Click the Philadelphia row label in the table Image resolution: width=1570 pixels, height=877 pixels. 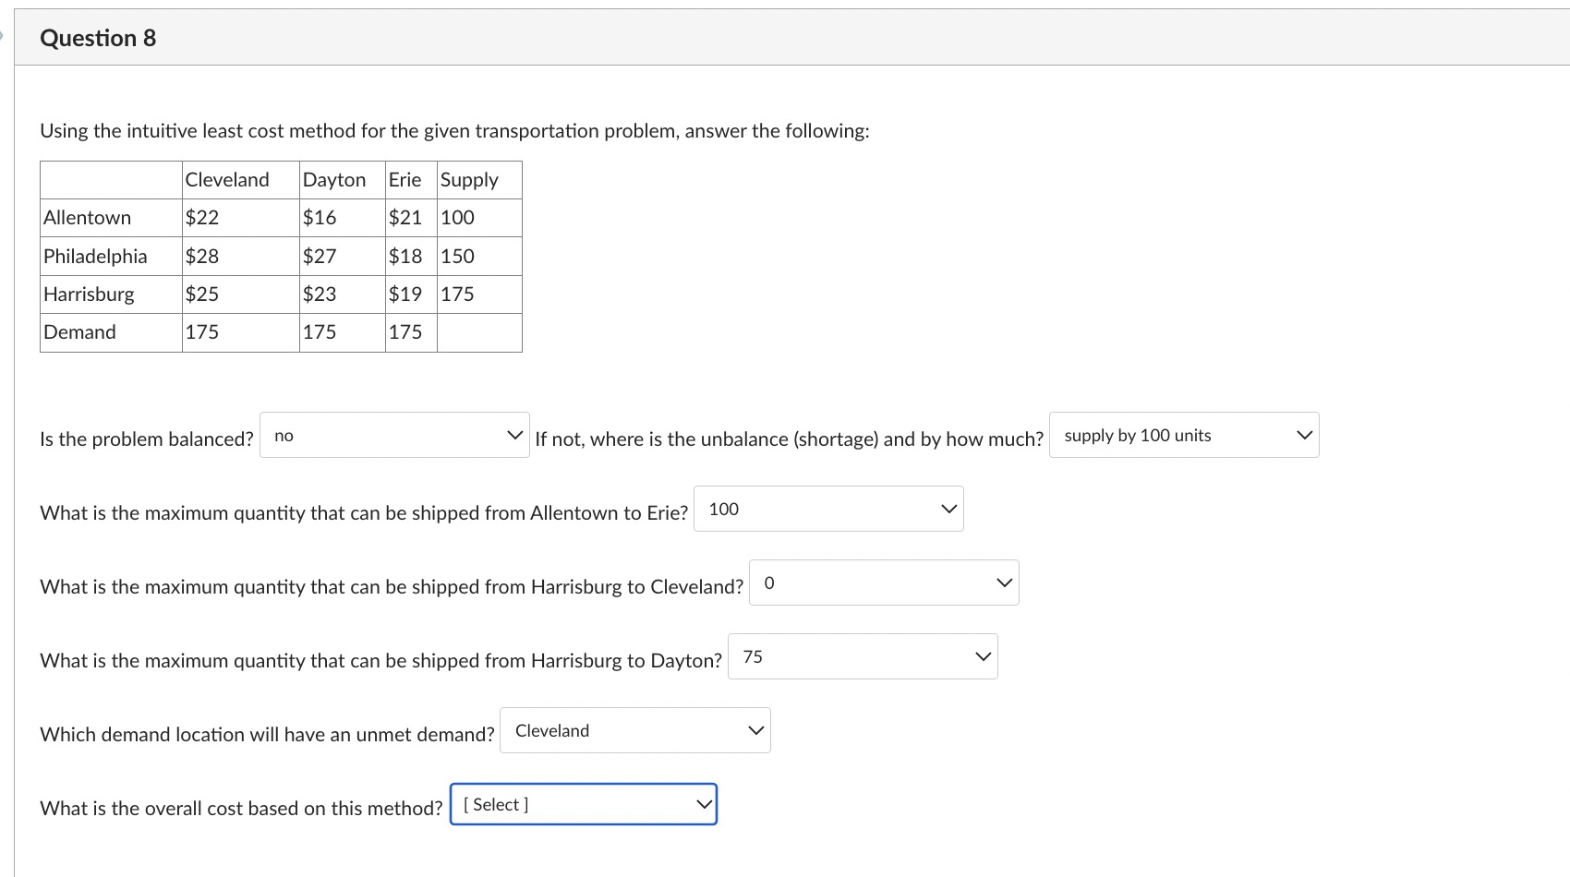[94, 256]
